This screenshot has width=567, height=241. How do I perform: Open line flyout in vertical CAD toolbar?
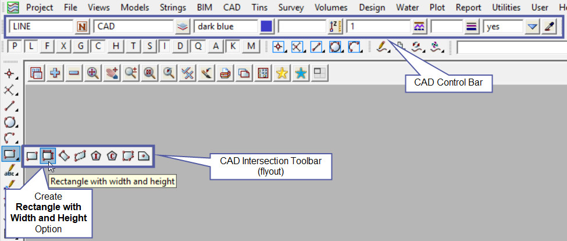(x=10, y=107)
